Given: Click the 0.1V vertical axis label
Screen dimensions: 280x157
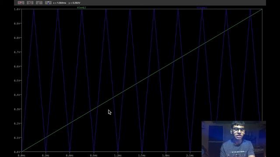Looking at the screenshot, I should (17, 138).
